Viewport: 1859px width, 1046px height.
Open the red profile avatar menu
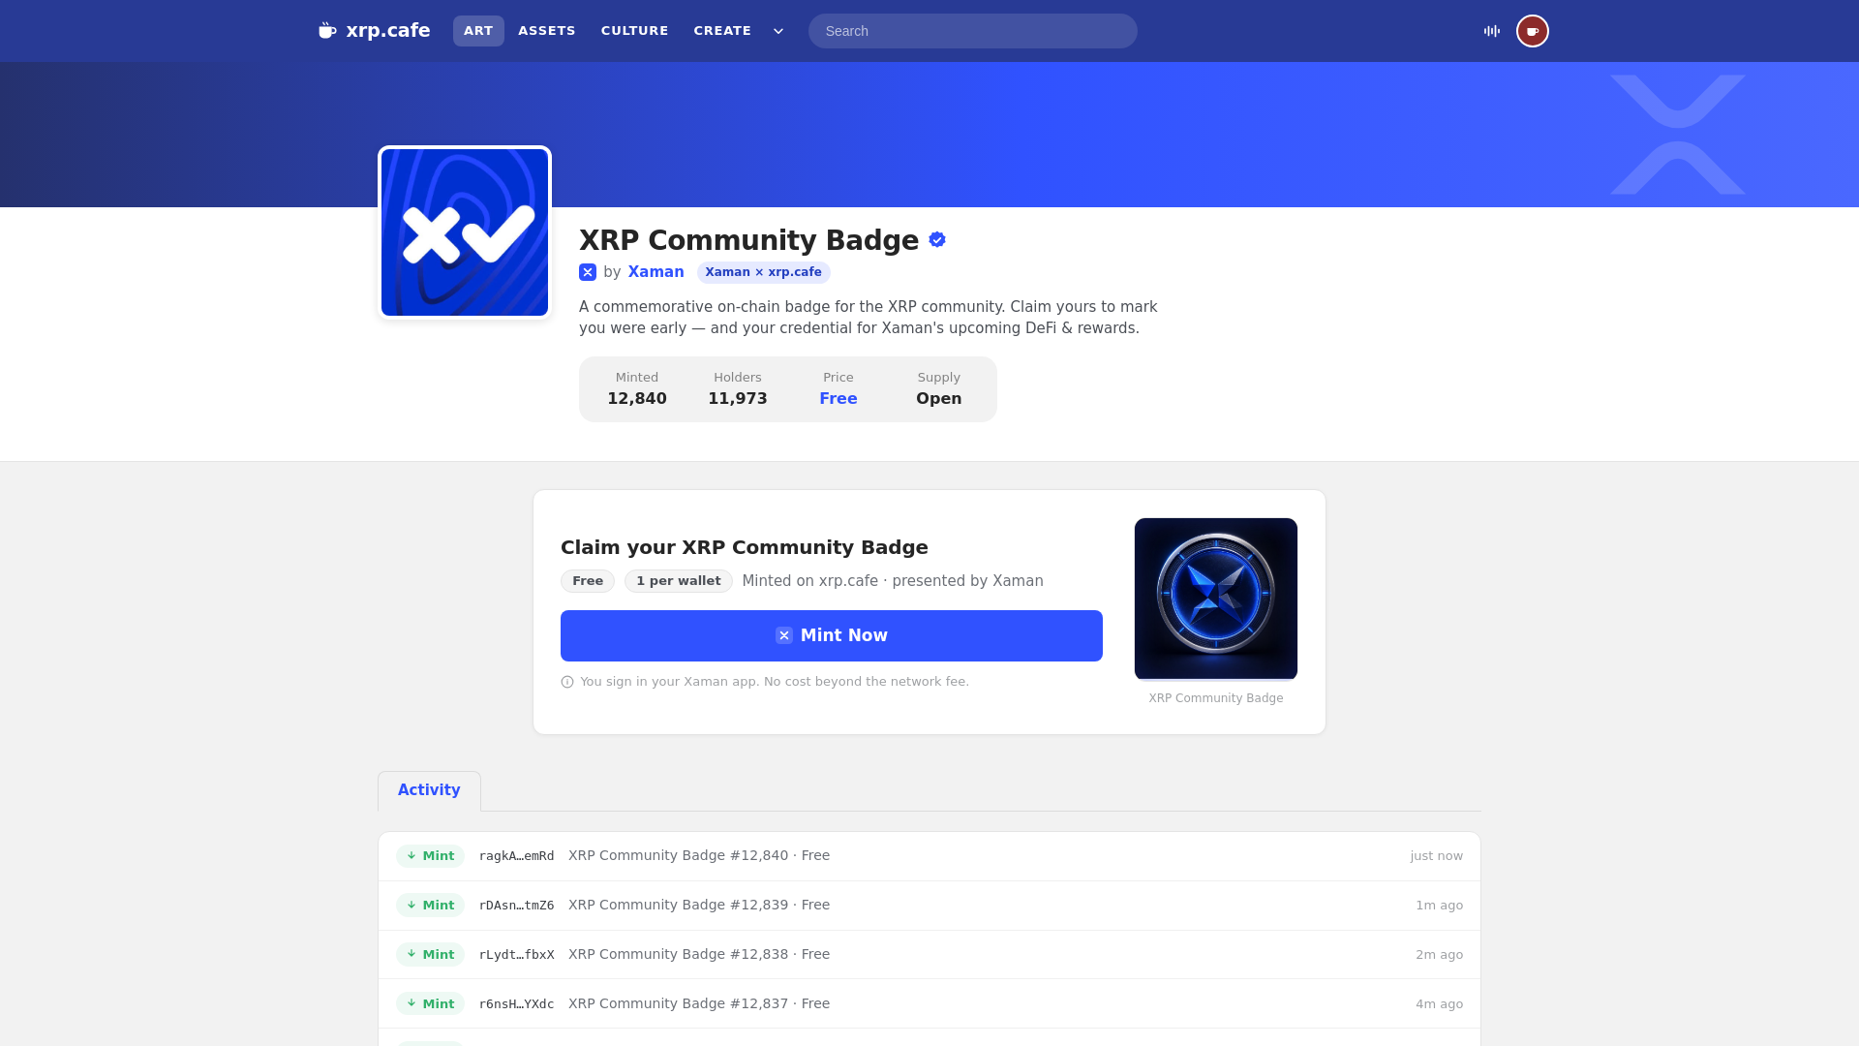click(1533, 31)
